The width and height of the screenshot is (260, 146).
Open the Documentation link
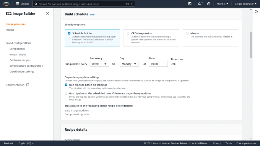point(15,85)
